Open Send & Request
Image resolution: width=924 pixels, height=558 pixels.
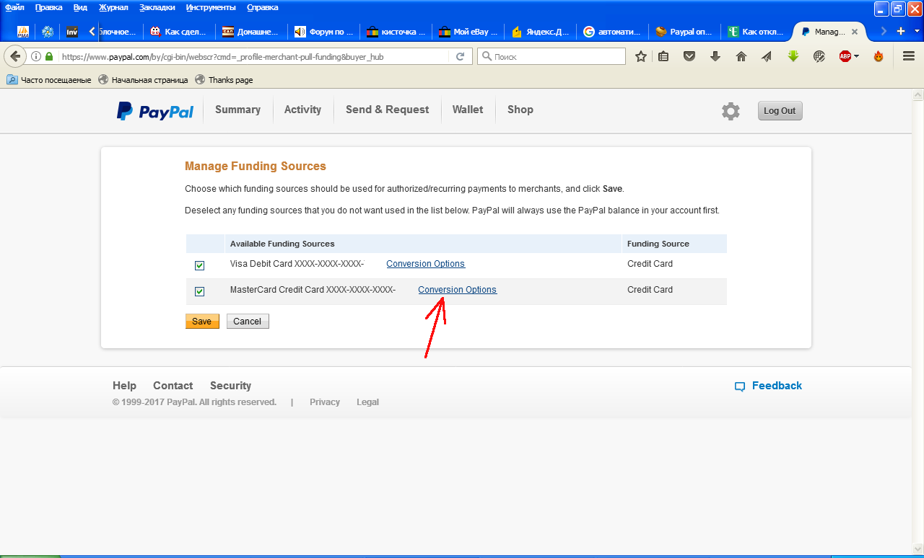click(x=387, y=110)
